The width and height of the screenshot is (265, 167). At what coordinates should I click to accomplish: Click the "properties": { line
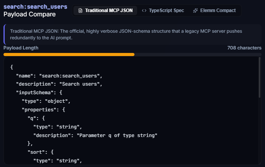click(44, 110)
